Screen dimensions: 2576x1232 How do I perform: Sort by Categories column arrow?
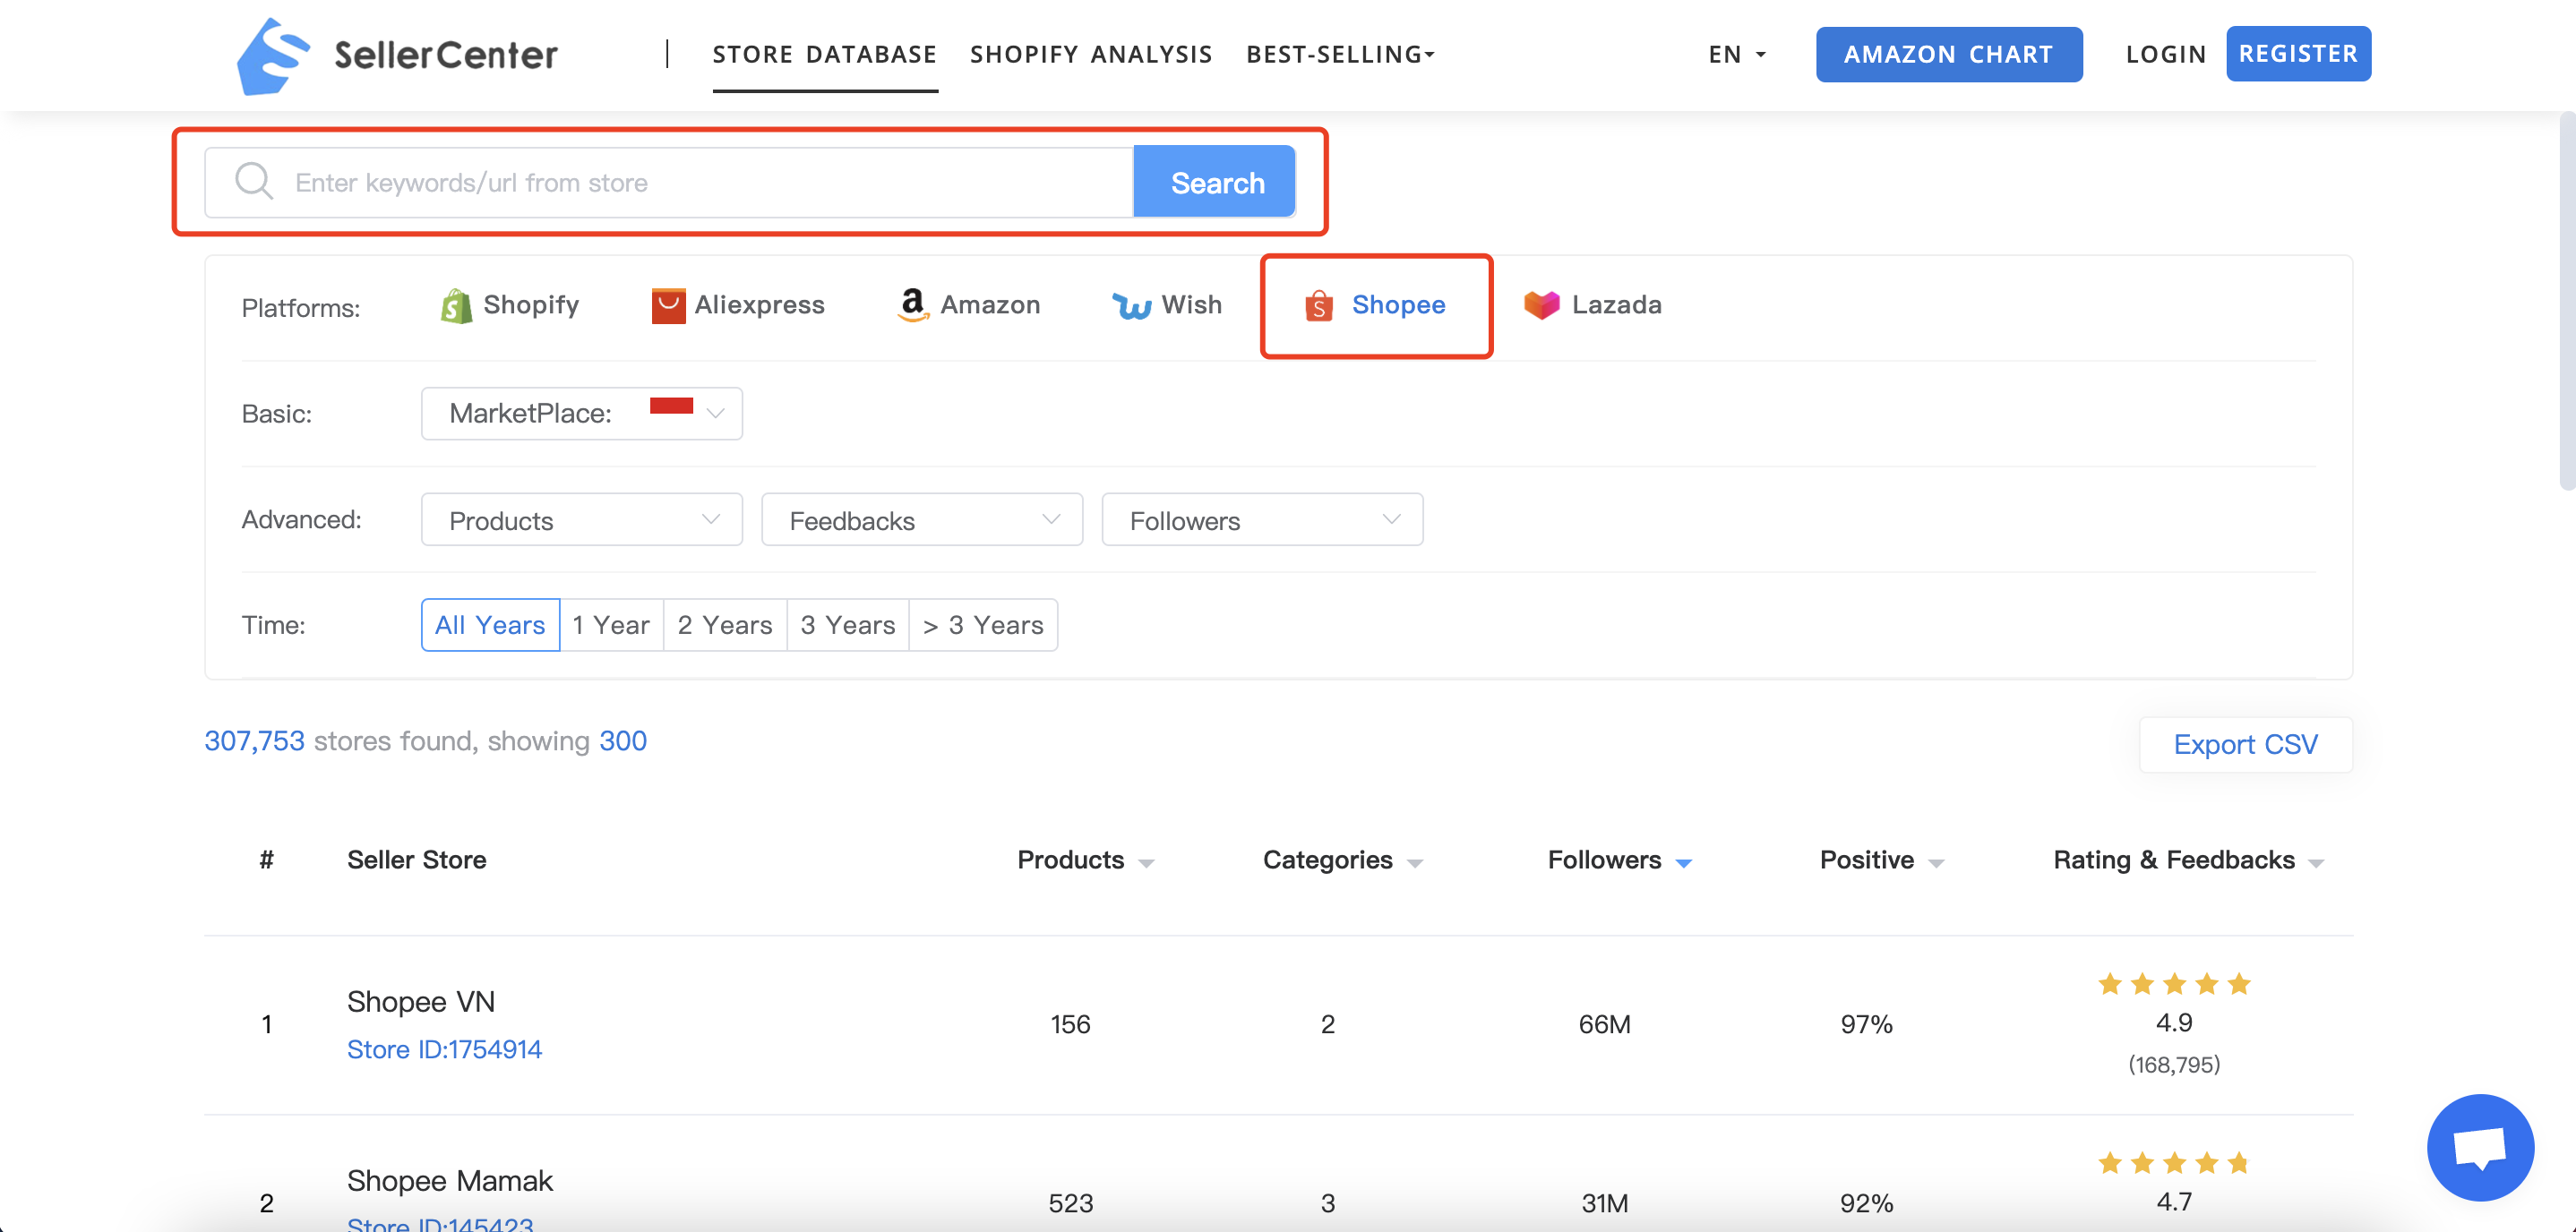(1414, 863)
